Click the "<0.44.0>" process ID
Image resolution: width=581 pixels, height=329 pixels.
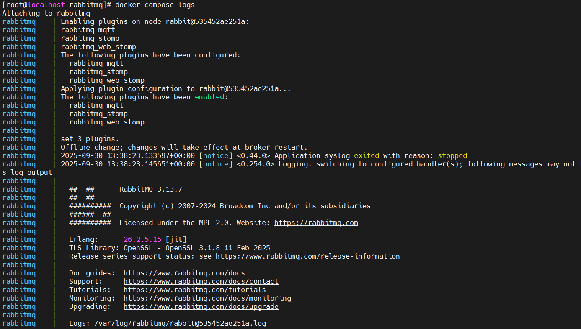click(253, 155)
